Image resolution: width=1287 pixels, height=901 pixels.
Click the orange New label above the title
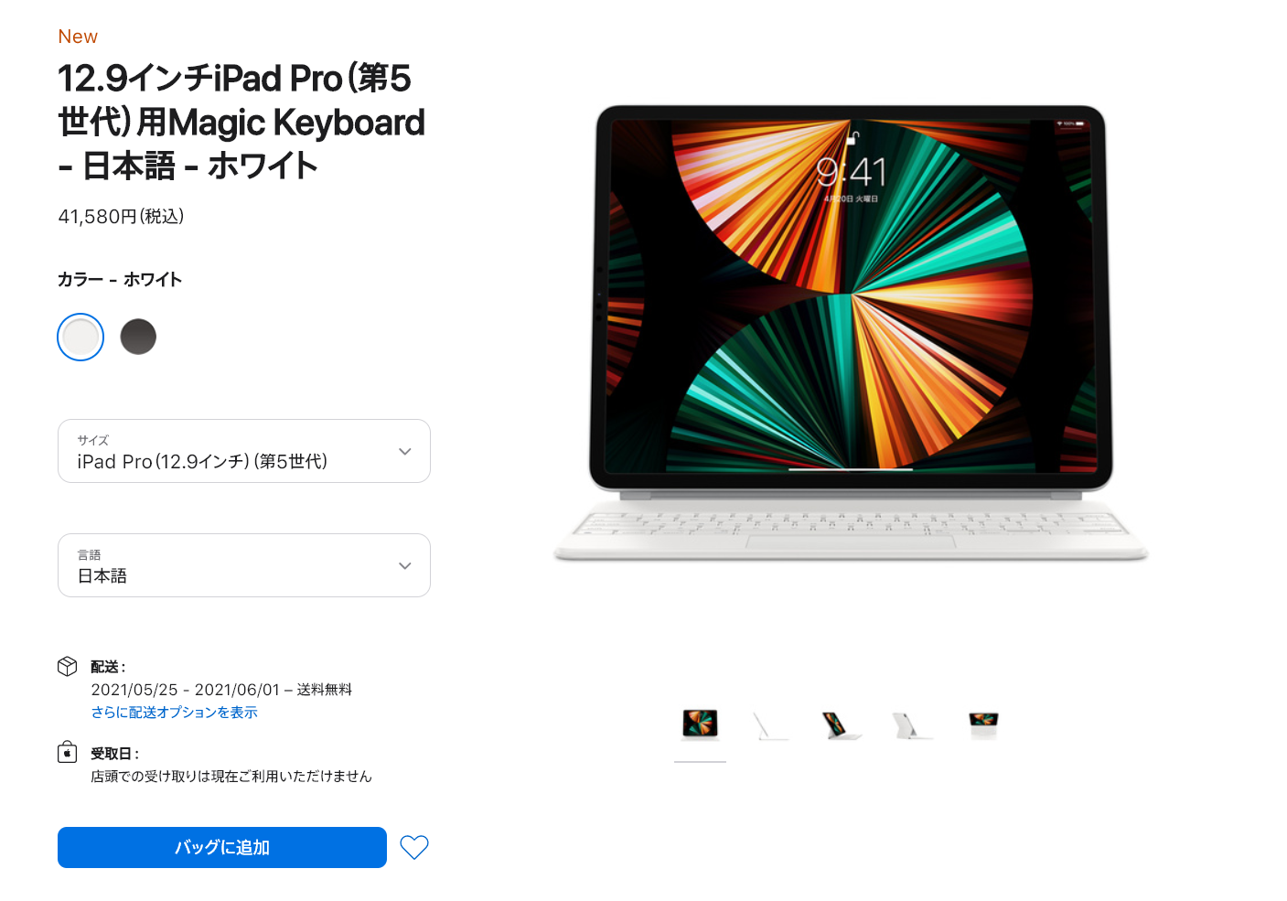click(x=78, y=37)
